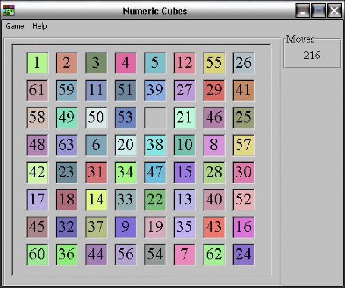
Task: Choose the red cube numbered 29
Action: (x=214, y=90)
